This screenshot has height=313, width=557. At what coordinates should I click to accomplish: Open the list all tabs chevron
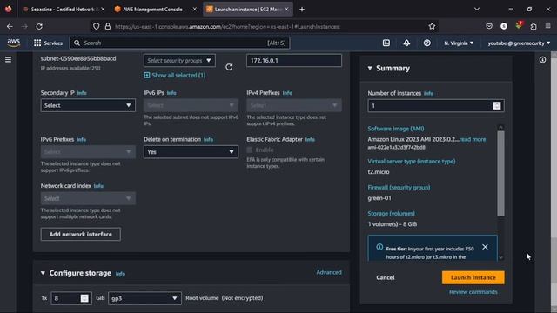[477, 10]
